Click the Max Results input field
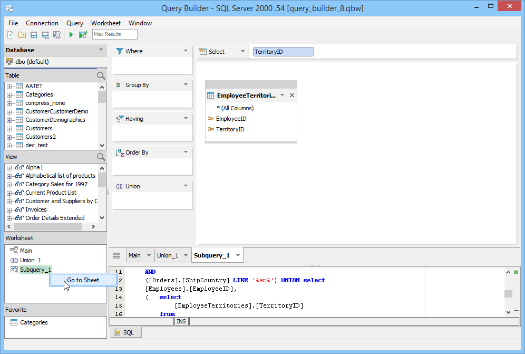 point(115,34)
